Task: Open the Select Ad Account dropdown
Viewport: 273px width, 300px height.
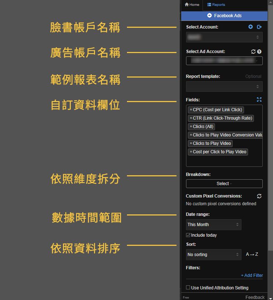Action: [x=224, y=61]
